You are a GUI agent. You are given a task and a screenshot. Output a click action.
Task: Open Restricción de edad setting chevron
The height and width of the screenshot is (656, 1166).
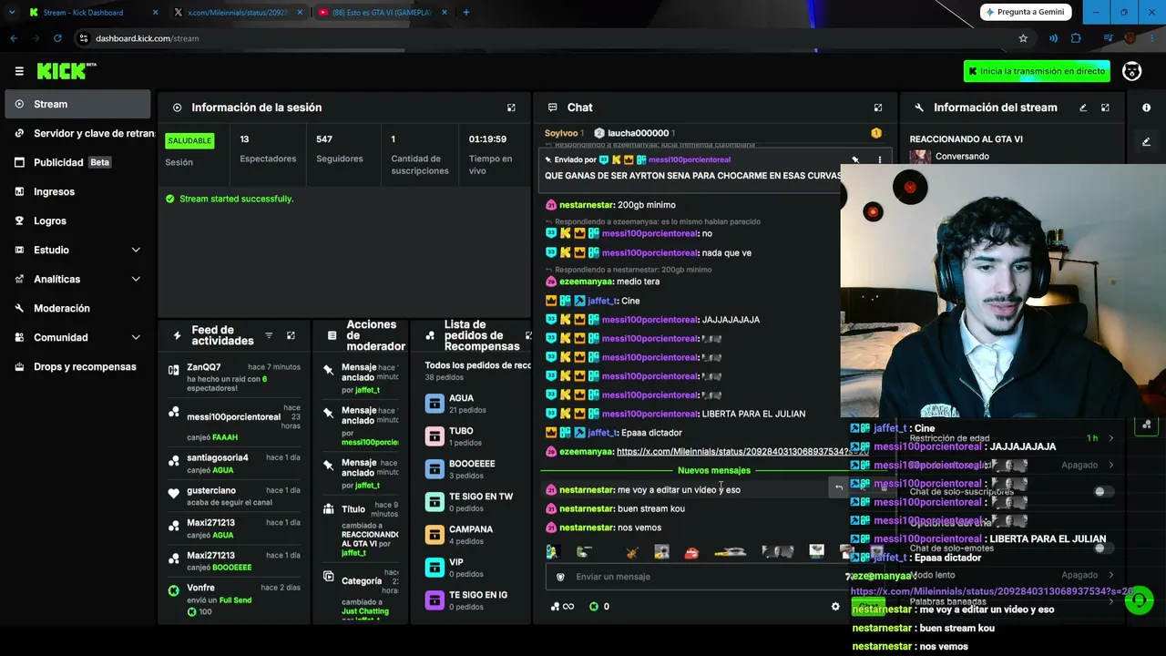click(1110, 438)
